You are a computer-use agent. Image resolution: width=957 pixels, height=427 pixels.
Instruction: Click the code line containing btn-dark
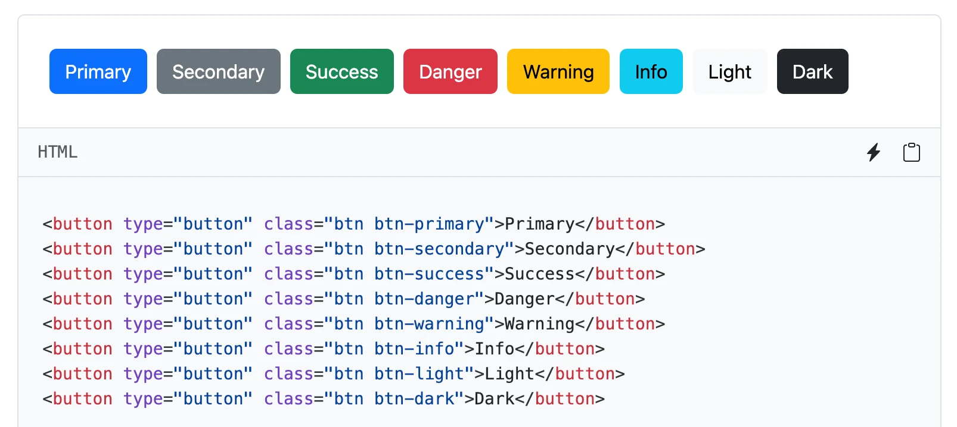pyautogui.click(x=324, y=399)
